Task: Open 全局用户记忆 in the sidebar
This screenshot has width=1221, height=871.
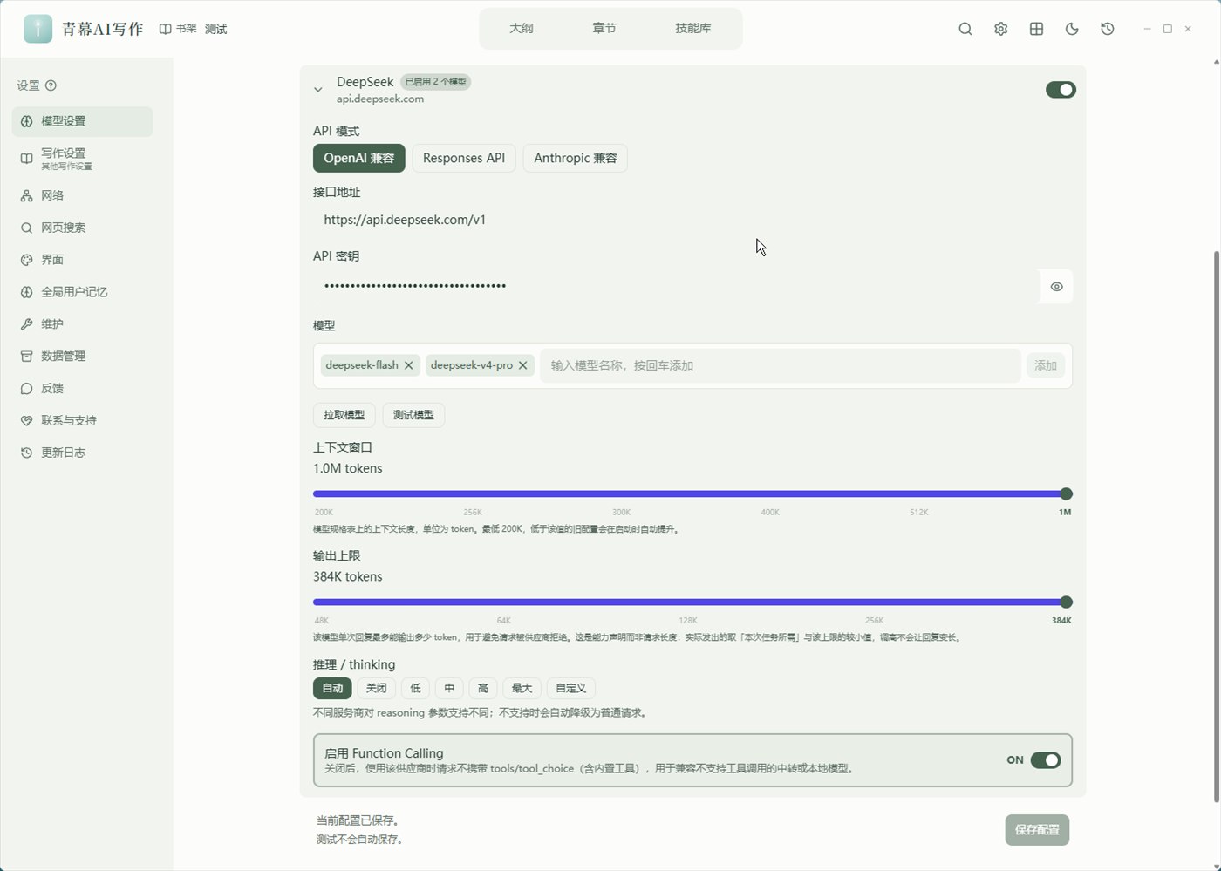Action: (83, 292)
